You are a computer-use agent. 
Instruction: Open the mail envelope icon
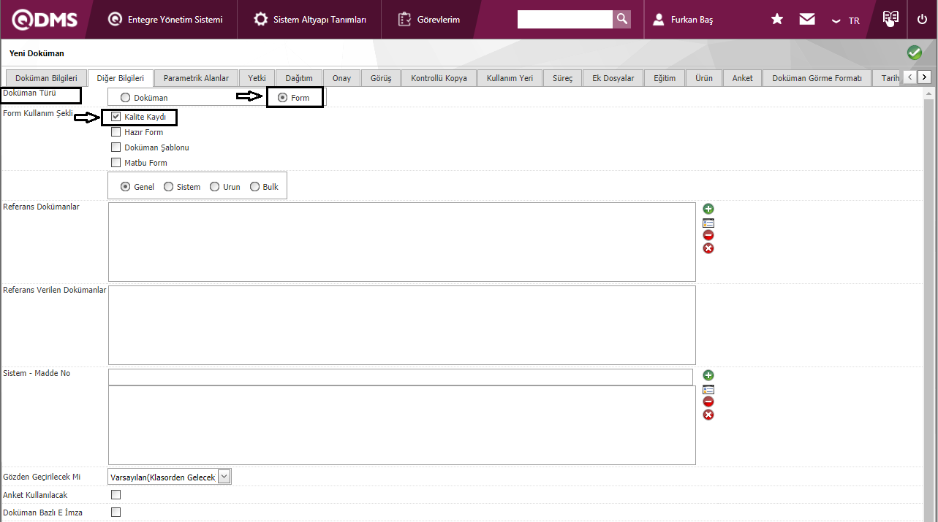click(x=807, y=20)
